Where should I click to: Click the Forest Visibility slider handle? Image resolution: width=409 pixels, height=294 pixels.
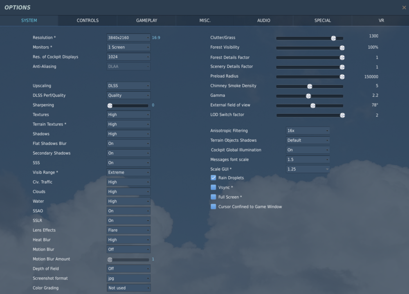click(342, 48)
